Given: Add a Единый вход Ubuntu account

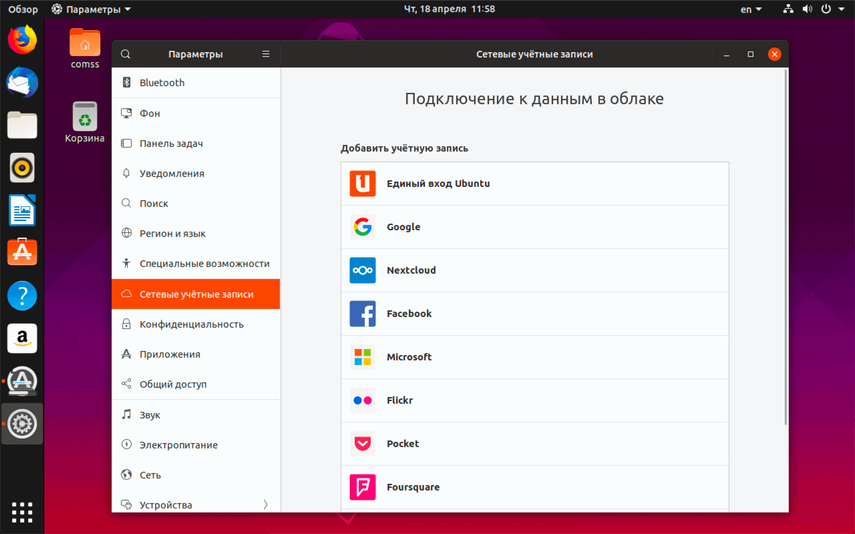Looking at the screenshot, I should [x=535, y=184].
